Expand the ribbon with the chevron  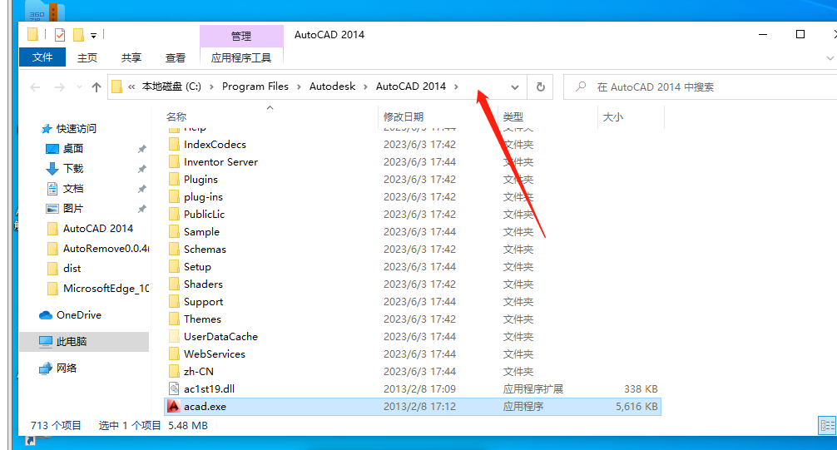tap(830, 57)
